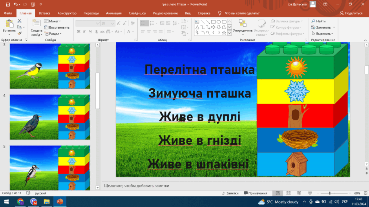Select the right arrow shape in gallery
Screen dimensions: 369x207
coord(213,27)
